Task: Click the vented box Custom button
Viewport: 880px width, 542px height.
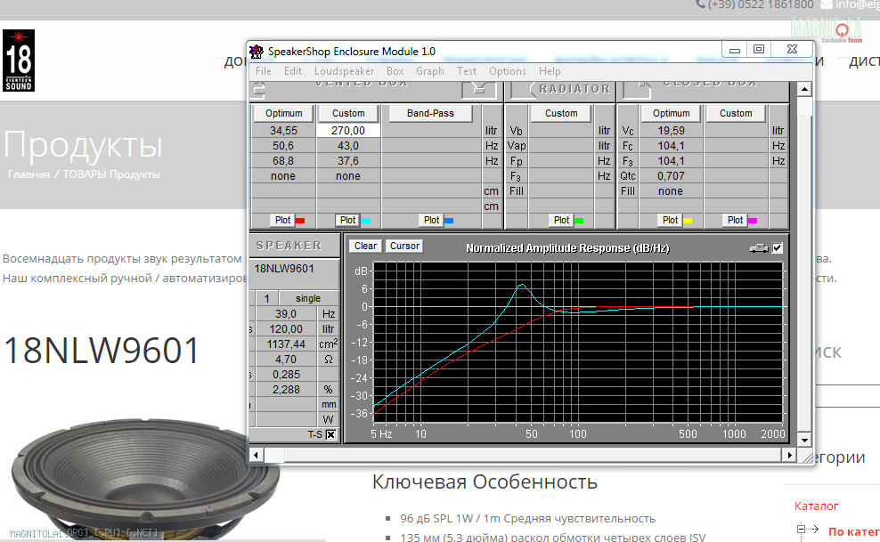Action: pos(348,113)
